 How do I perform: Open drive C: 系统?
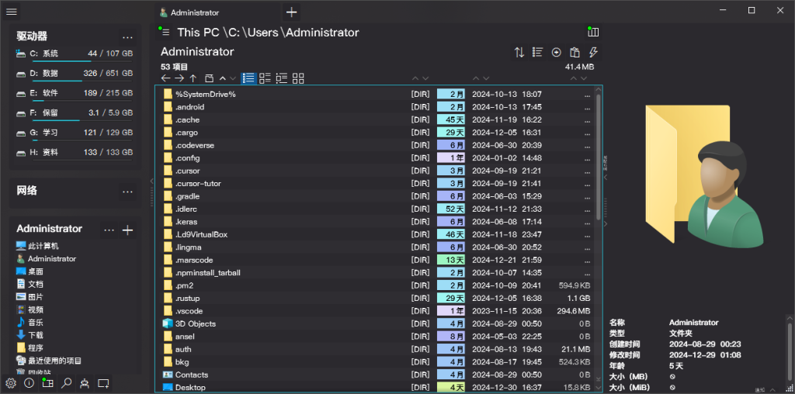74,54
